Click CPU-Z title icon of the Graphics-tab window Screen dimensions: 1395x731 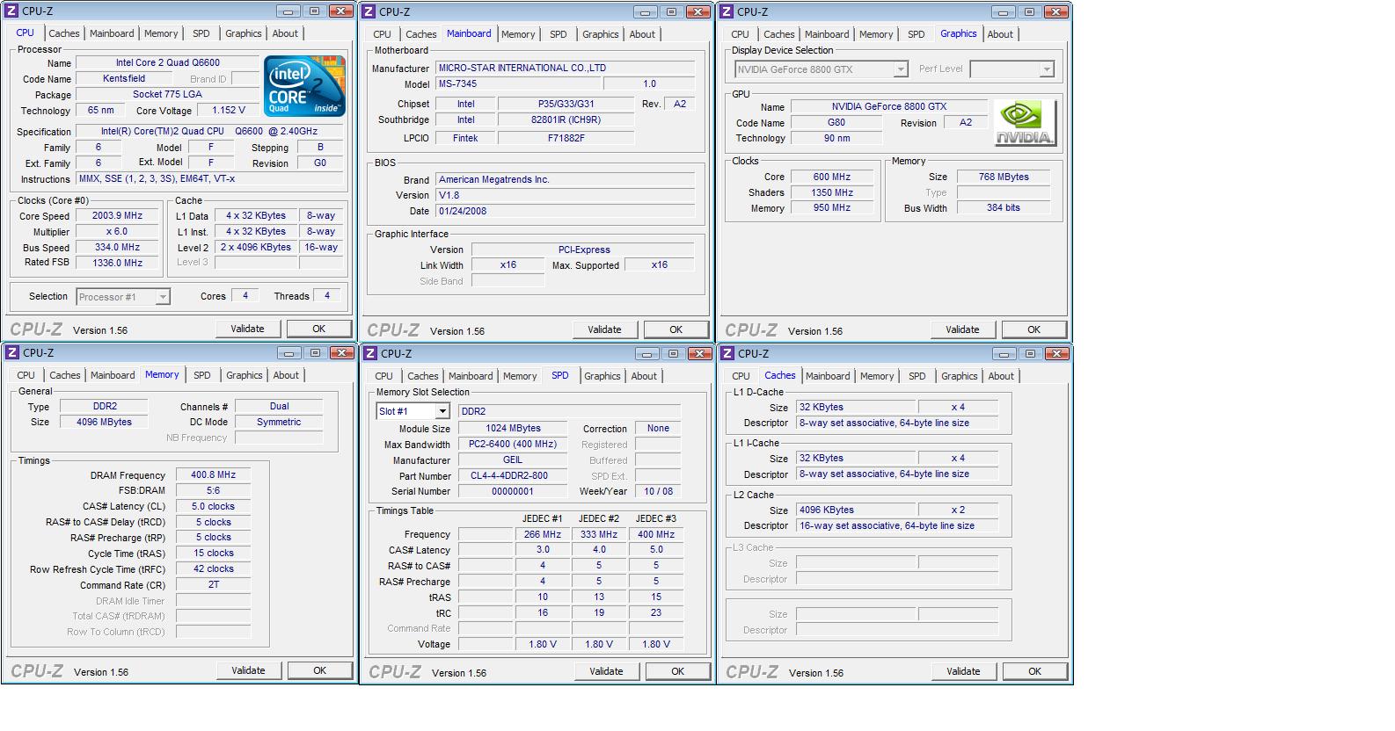(x=727, y=12)
